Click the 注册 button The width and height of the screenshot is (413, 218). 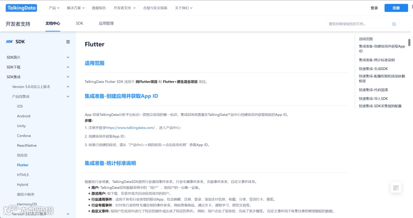coord(396,8)
